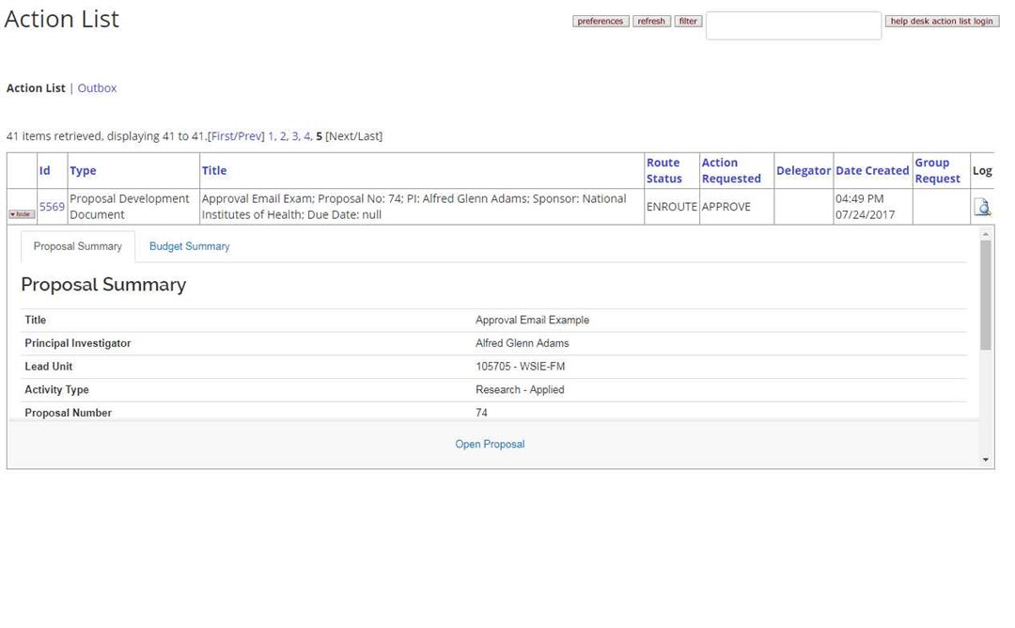Viewport: 1015px width, 628px height.
Task: Refresh the action list
Action: [650, 22]
